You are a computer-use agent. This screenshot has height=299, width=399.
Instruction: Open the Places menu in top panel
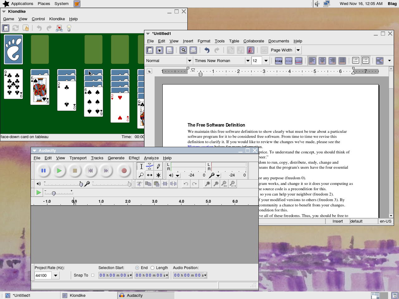point(44,4)
